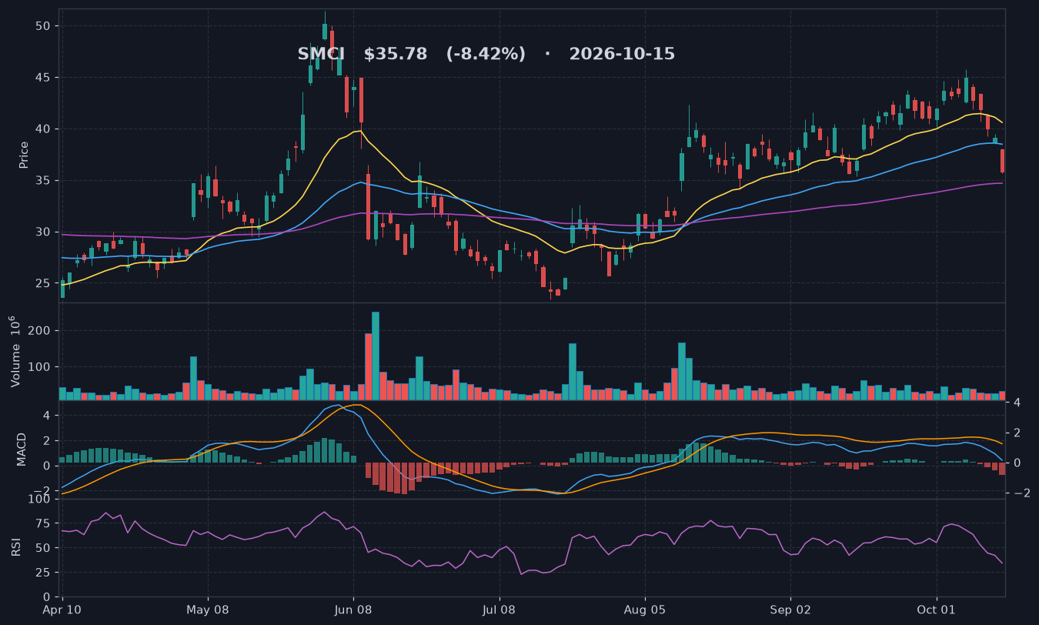Viewport: 1039px width, 625px height.
Task: Click the price axis tick '25'
Action: [42, 284]
